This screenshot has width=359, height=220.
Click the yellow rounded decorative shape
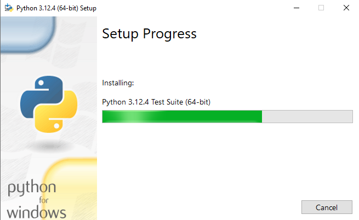[x=70, y=189]
